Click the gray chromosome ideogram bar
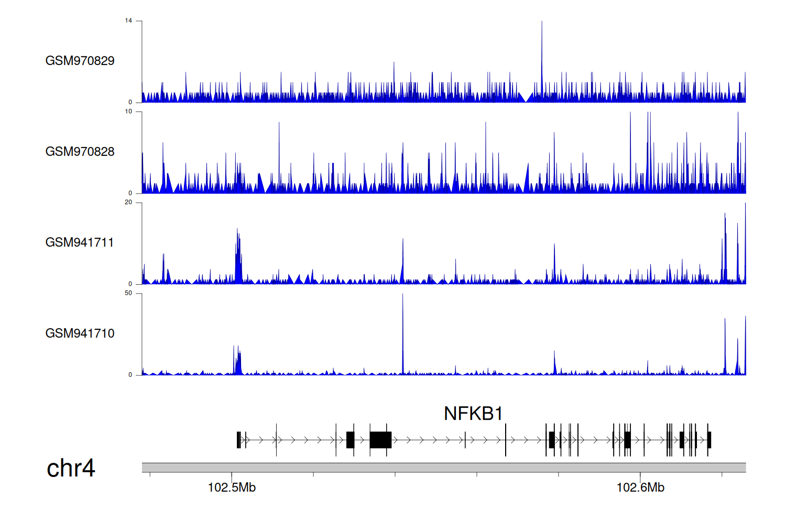 pyautogui.click(x=443, y=467)
